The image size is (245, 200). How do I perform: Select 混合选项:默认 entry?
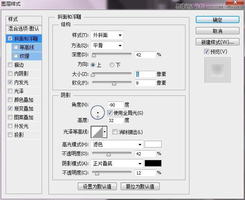24,29
